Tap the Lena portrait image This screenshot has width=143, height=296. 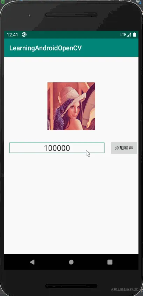(71, 106)
